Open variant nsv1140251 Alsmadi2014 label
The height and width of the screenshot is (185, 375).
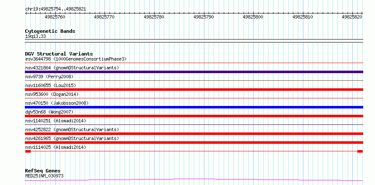tap(56, 121)
